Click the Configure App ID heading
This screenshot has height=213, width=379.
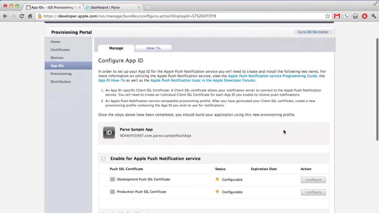click(x=121, y=60)
